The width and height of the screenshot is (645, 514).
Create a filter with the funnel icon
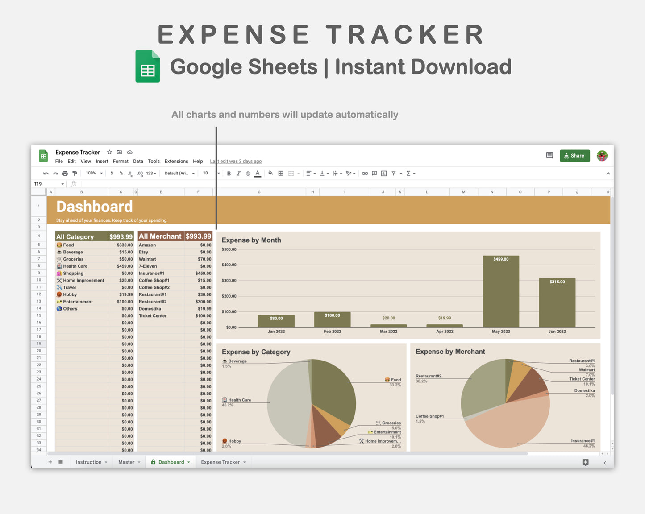click(x=394, y=173)
